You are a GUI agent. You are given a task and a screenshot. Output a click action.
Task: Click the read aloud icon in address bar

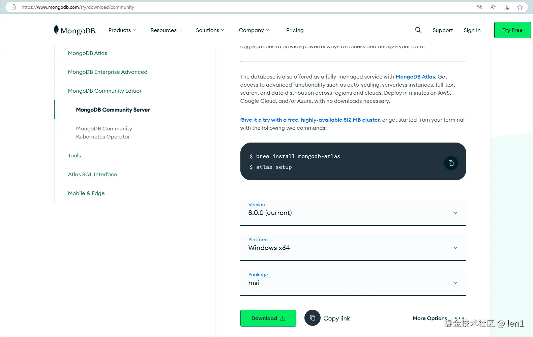click(493, 7)
